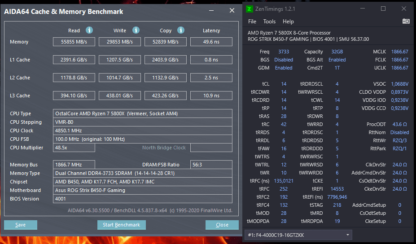Click the Memory Latency value 49.6 ns
This screenshot has width=416, height=244.
[x=211, y=42]
